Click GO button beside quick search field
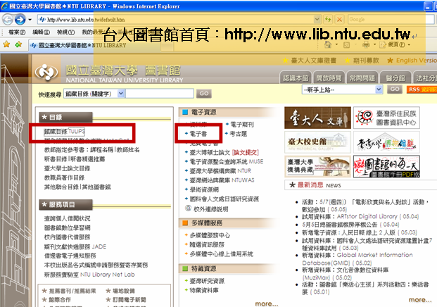This screenshot has width=437, height=307. pyautogui.click(x=204, y=94)
